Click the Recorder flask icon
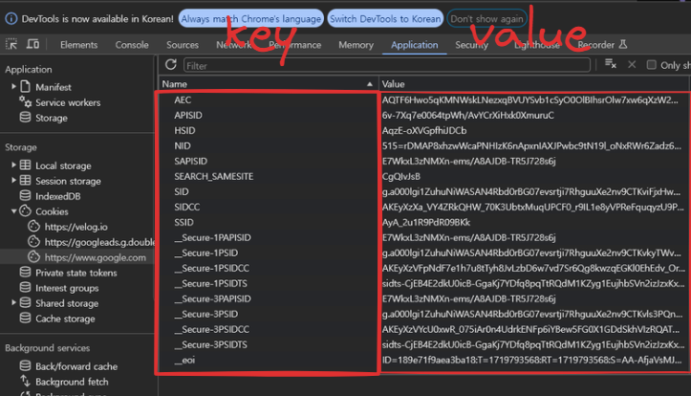 pos(623,44)
